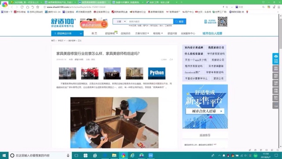Click the 室内设计速成班 tag link
The height and width of the screenshot is (159, 282).
point(194,47)
